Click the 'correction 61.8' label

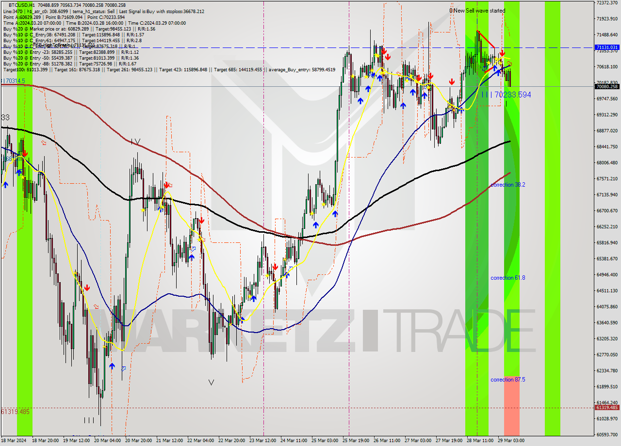(x=507, y=278)
